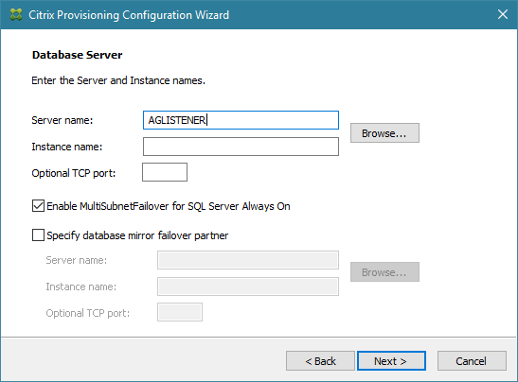Screen dimensions: 518x382
Task: Uncheck Enable MultiSubnetFailover for SQL Server Always On
Action: point(38,206)
